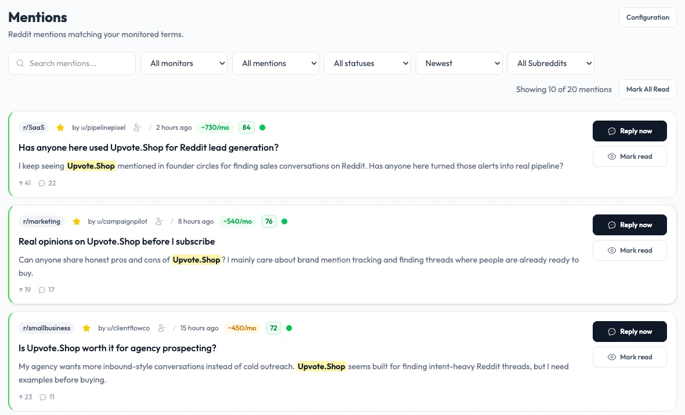Screen dimensions: 685x415
Task: Click highlighted Upvote.Shop in r/SaaS snippet
Action: tap(91, 166)
